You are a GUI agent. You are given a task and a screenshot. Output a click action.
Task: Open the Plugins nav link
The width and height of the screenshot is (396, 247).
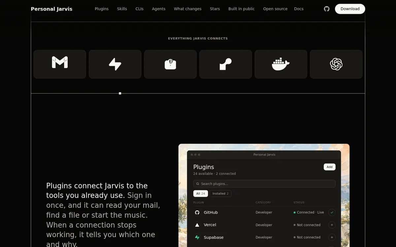pos(102,9)
